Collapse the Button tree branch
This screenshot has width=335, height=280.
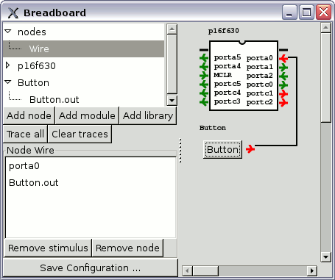pos(8,82)
